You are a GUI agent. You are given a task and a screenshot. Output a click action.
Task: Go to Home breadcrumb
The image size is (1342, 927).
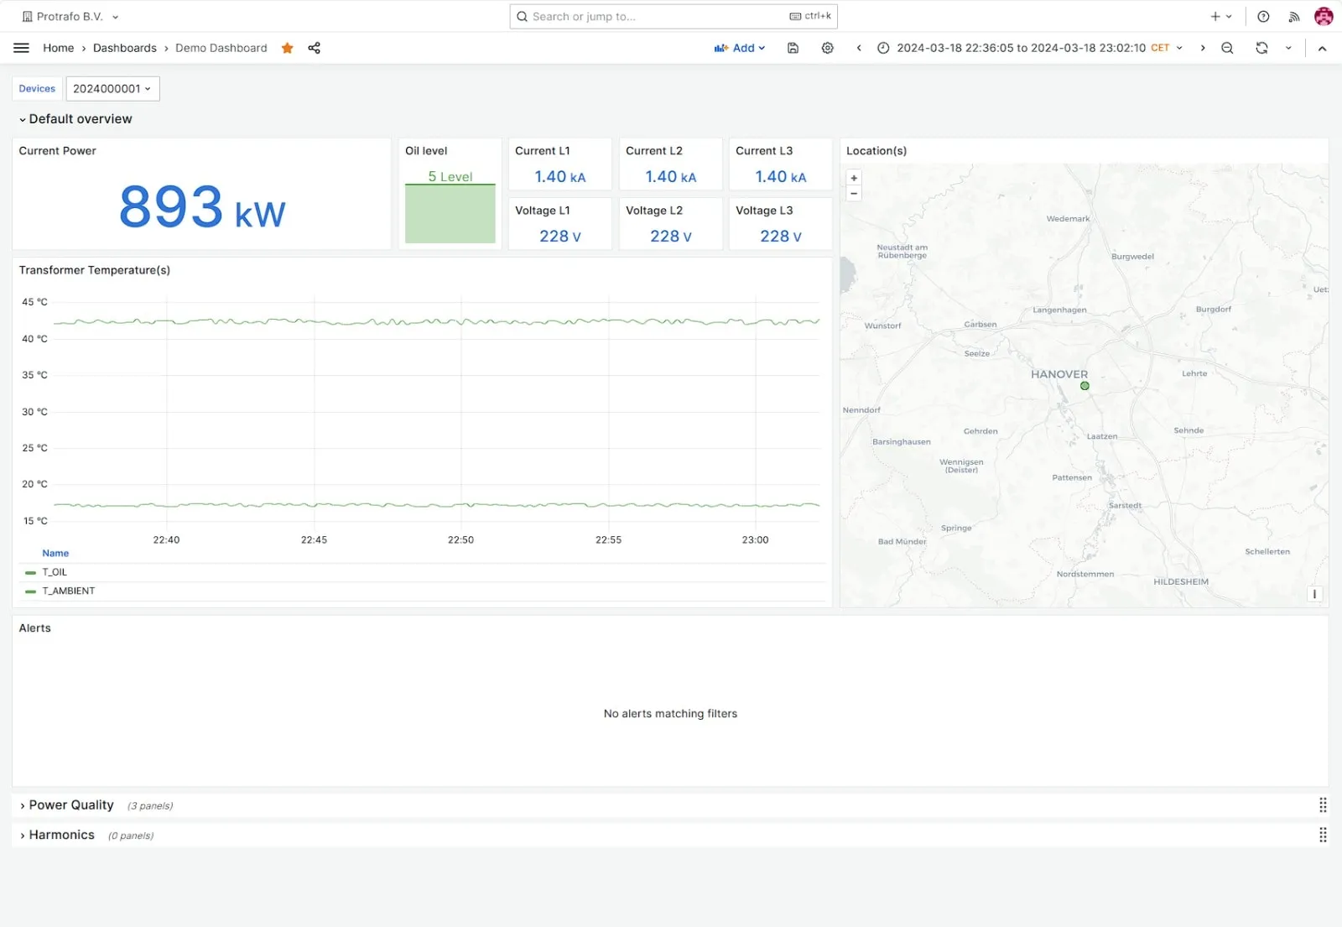(x=58, y=48)
